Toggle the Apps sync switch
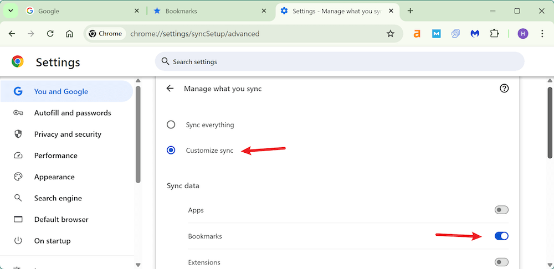Image resolution: width=554 pixels, height=269 pixels. (501, 210)
